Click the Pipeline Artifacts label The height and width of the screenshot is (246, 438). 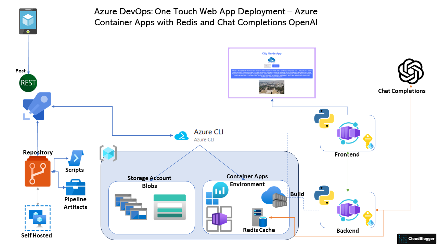[76, 203]
